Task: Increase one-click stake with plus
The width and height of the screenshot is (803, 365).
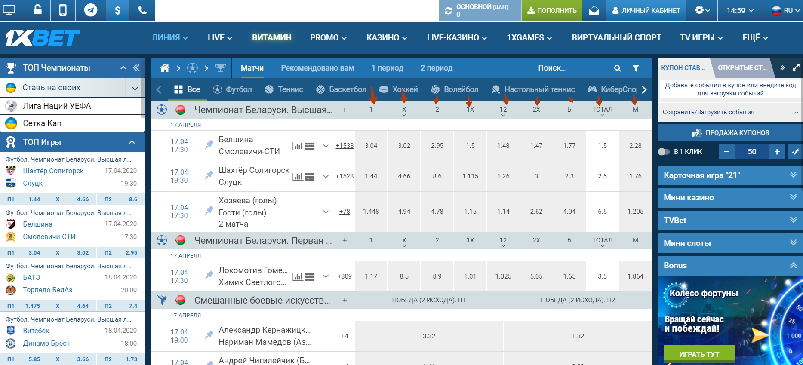Action: pyautogui.click(x=777, y=151)
